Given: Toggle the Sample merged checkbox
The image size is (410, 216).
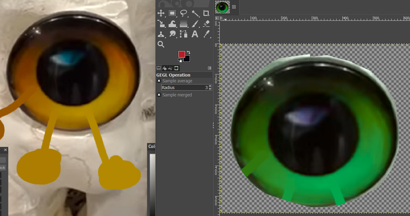Looking at the screenshot, I should click(159, 95).
